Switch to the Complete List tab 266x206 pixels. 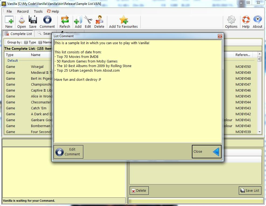(18, 34)
